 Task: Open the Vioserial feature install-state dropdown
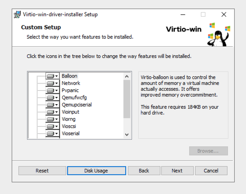[52, 133]
